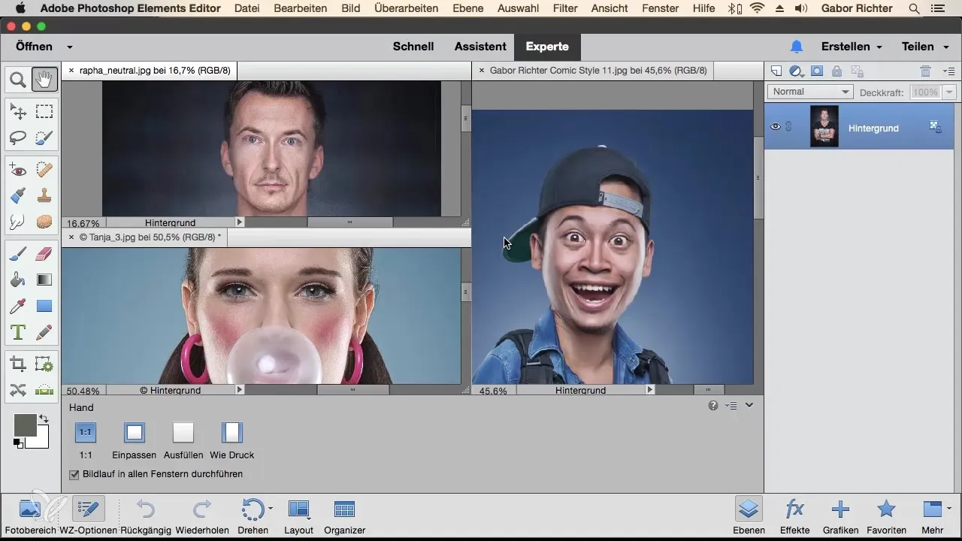The height and width of the screenshot is (541, 962).
Task: Switch to the Assistent tab
Action: point(479,47)
